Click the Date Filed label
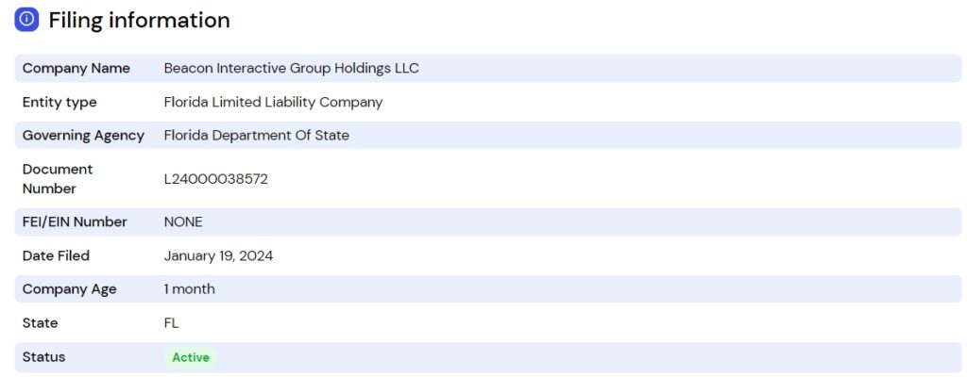This screenshot has height=377, width=967. pyautogui.click(x=56, y=255)
